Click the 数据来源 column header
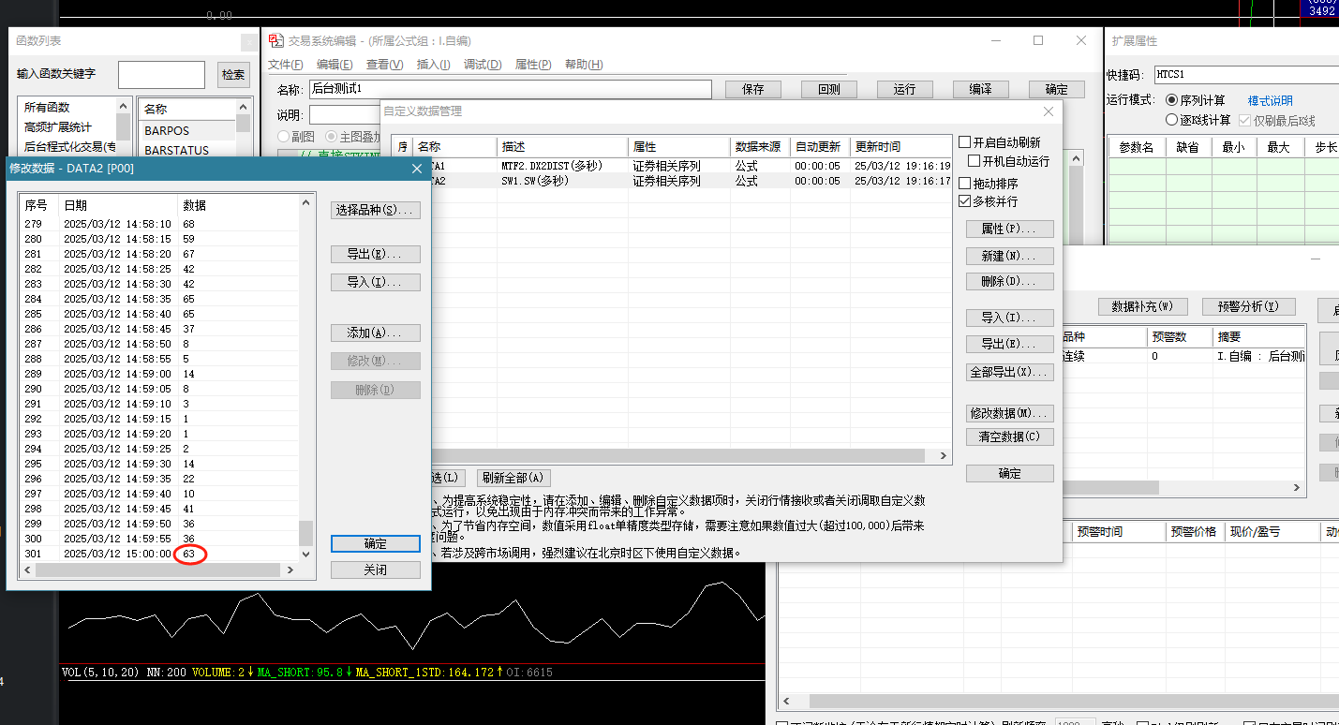Screen dimensions: 1339x725 point(760,147)
